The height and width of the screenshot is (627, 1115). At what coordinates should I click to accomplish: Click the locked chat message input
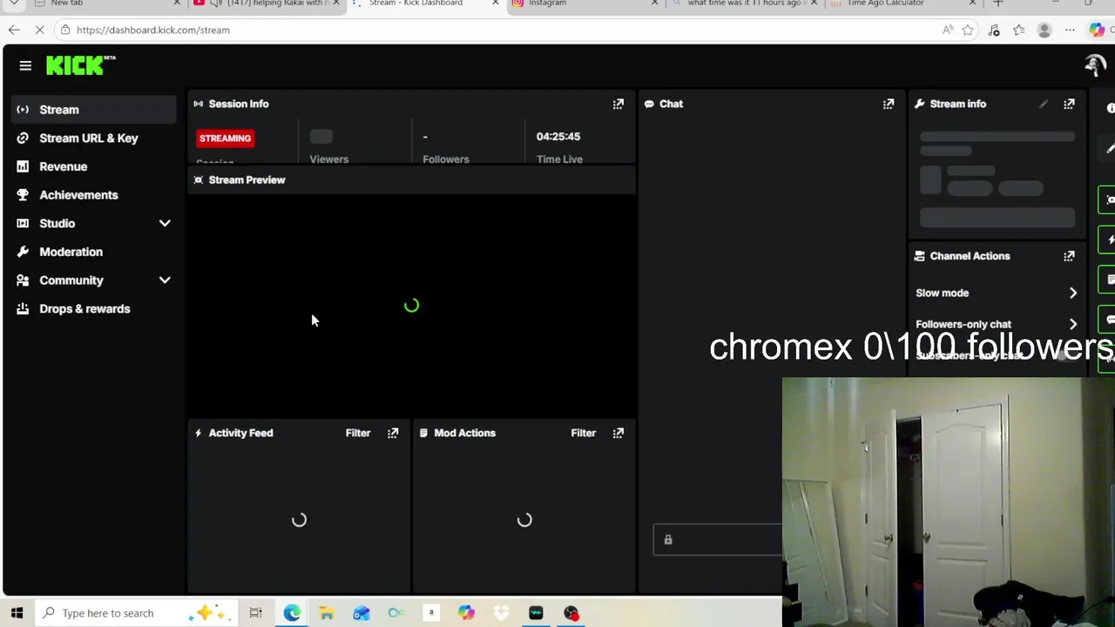coord(718,540)
